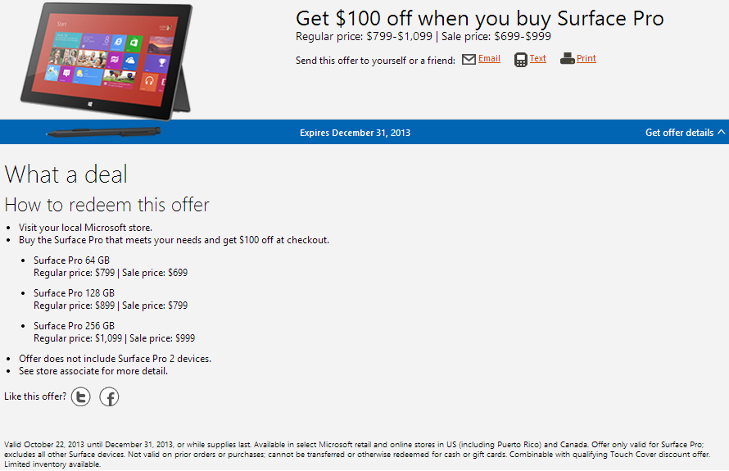This screenshot has width=729, height=471.
Task: Click the chevron arrow beside Get offer details
Action: click(x=721, y=132)
